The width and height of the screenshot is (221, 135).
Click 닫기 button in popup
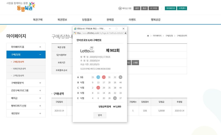100,115
